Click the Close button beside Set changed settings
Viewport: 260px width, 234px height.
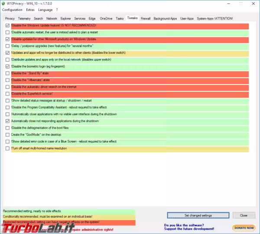(244, 215)
